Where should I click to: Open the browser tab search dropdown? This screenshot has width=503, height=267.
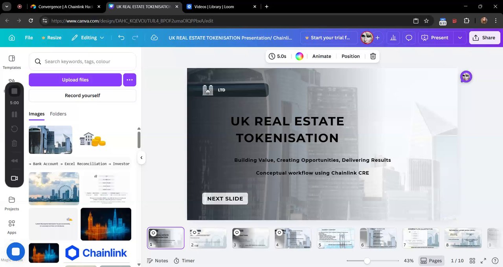pyautogui.click(x=7, y=7)
